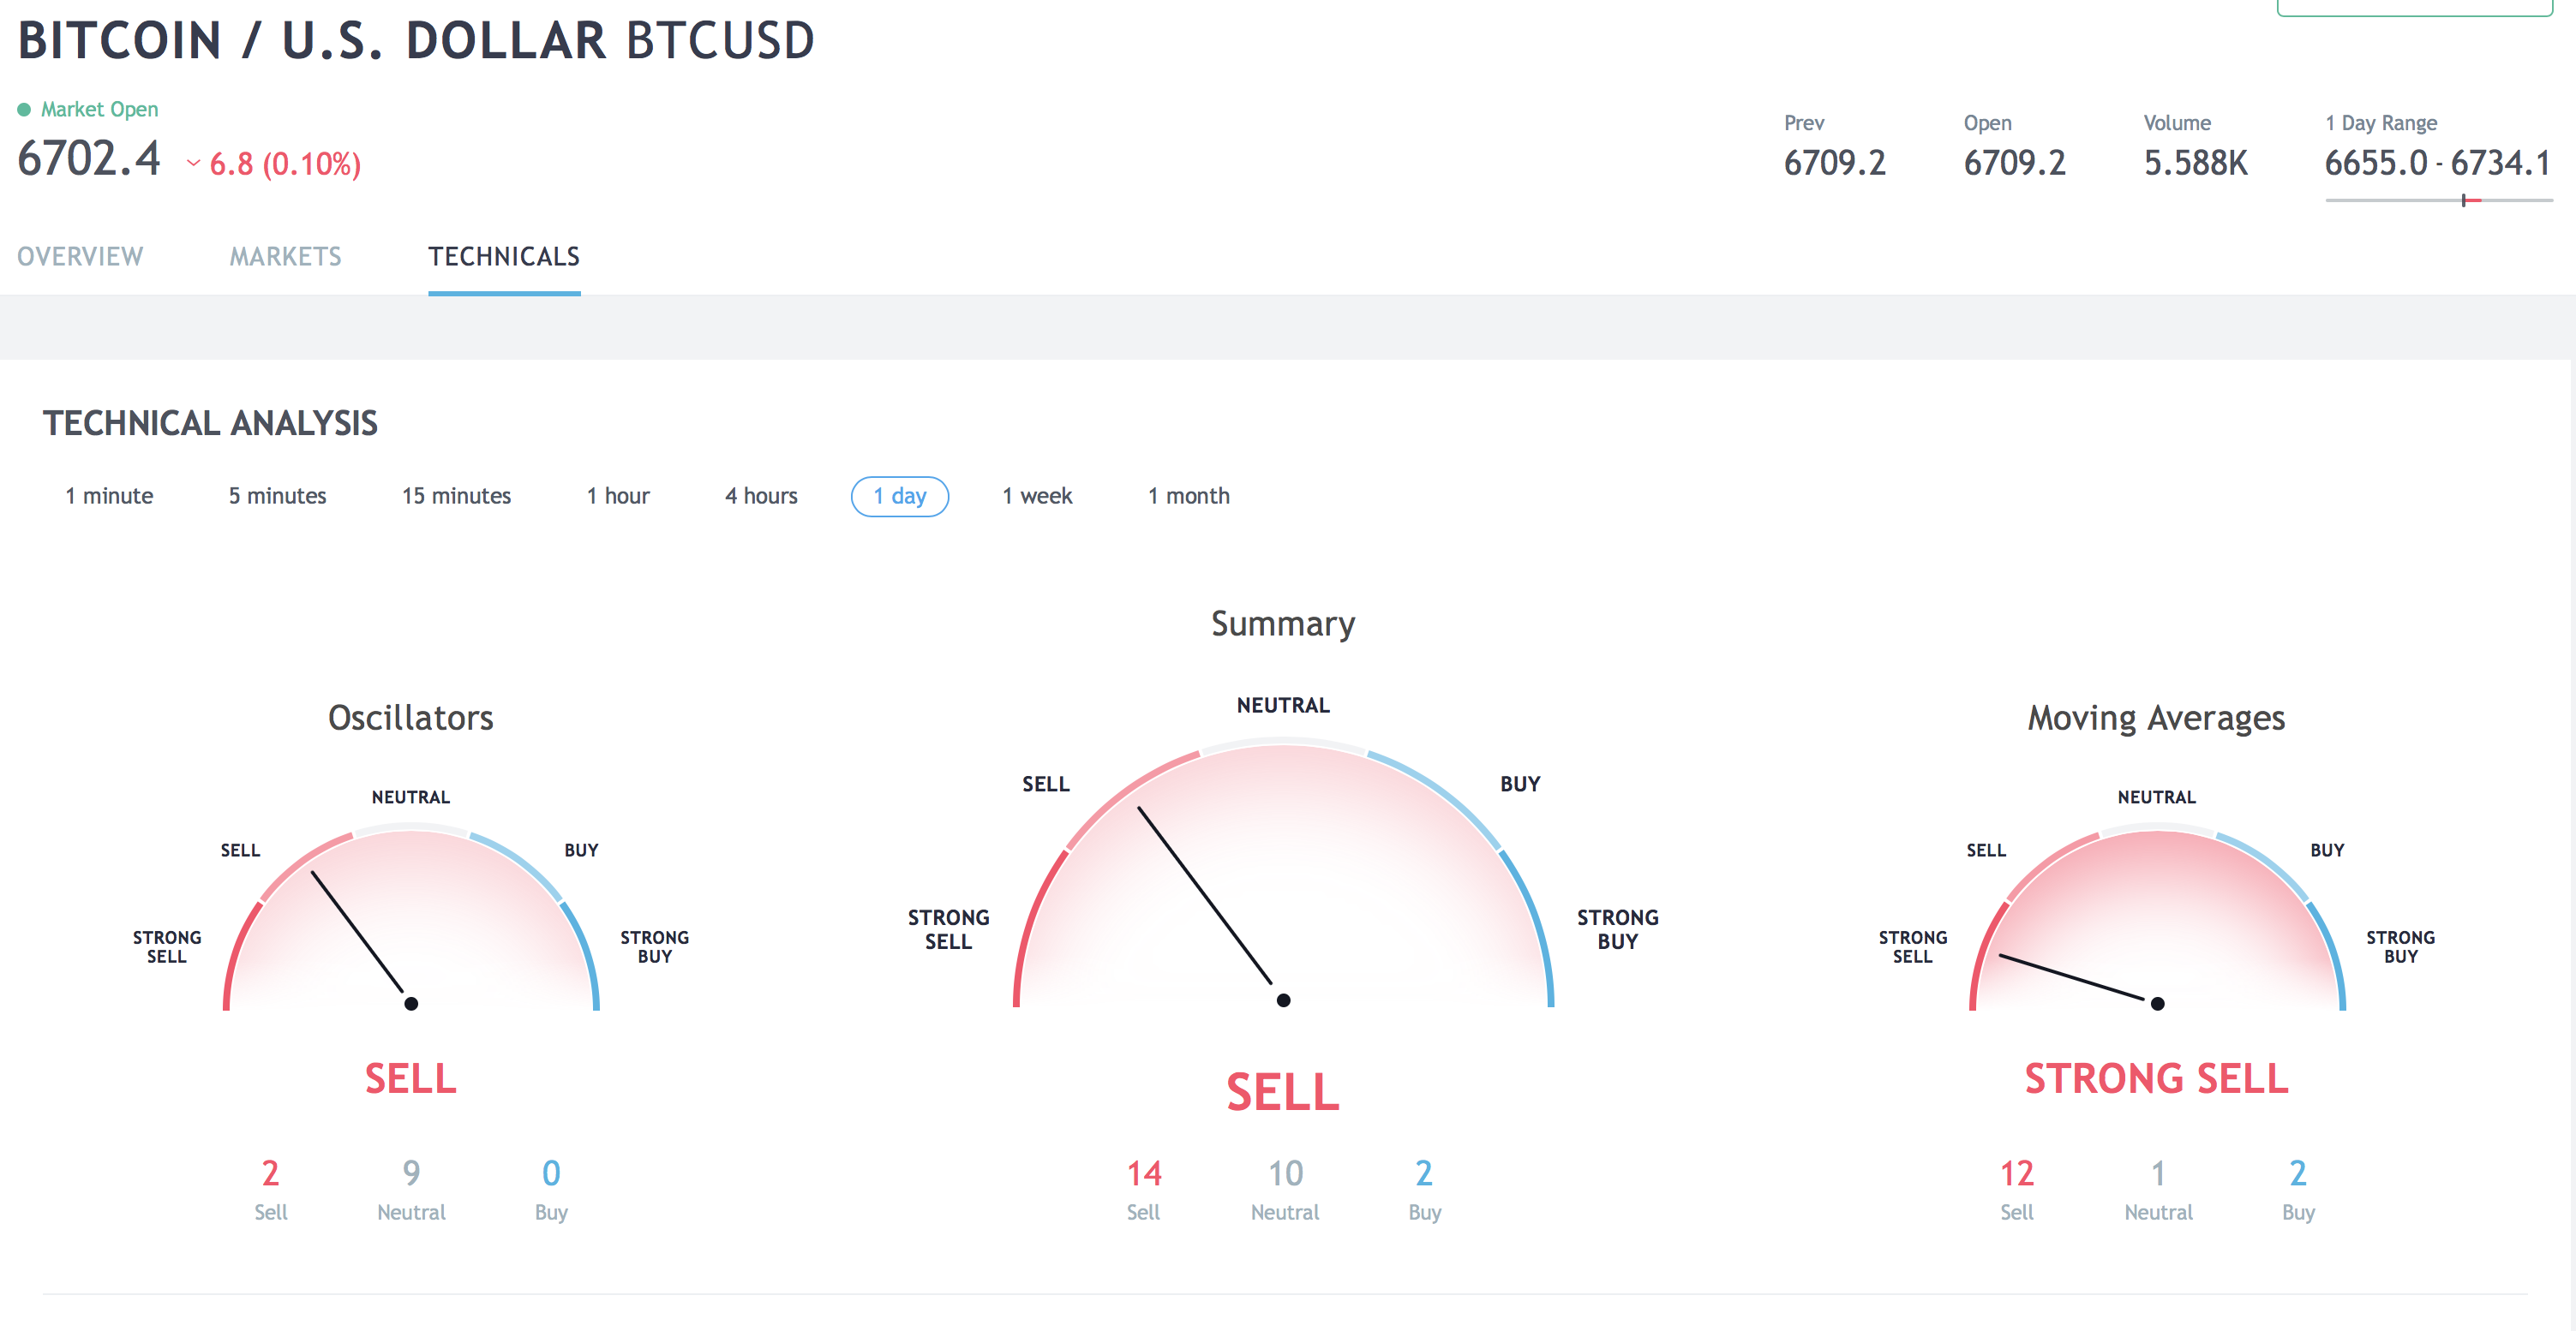
Task: Click the 1 Day Range slider bar
Action: 2439,200
